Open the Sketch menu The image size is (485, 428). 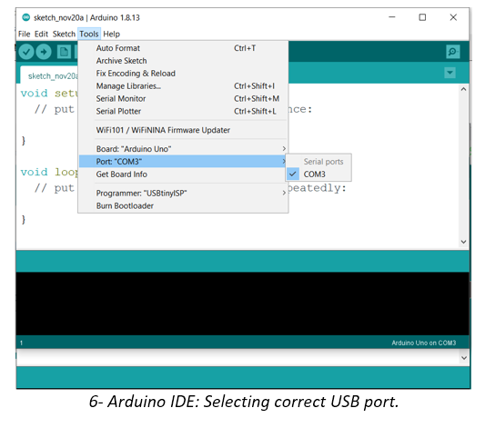click(64, 34)
